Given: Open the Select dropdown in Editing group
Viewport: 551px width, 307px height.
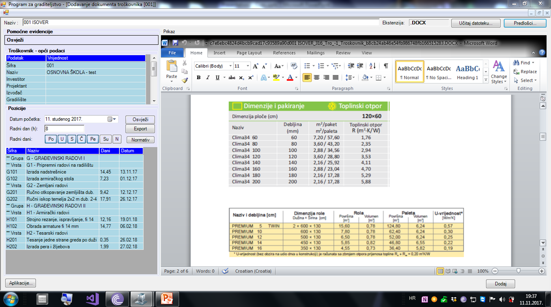Looking at the screenshot, I should 525,80.
